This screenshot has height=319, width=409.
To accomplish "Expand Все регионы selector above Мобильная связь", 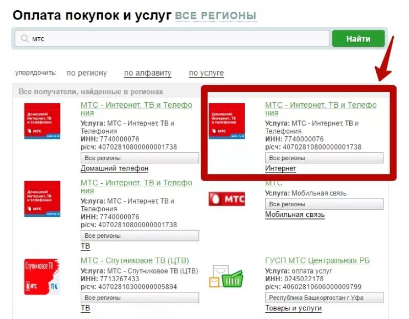I will [324, 204].
